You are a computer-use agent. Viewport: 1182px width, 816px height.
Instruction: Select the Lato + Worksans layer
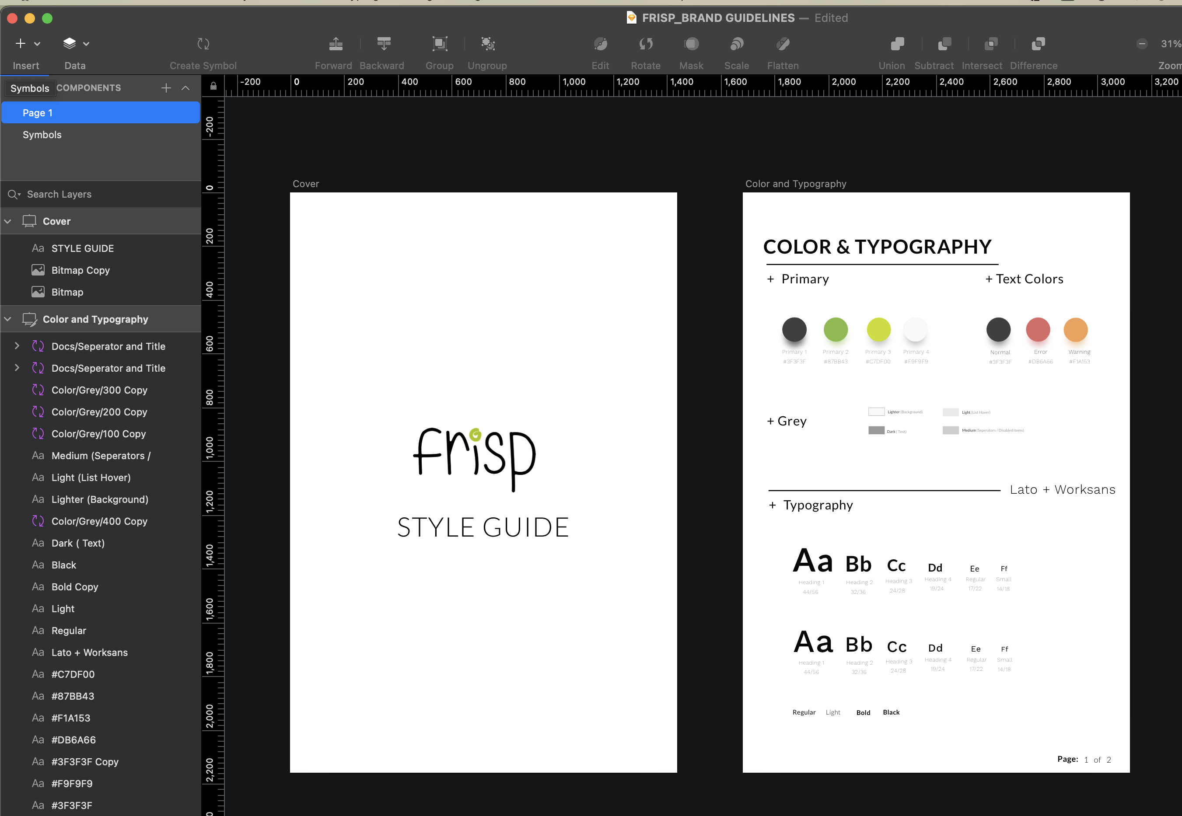[x=101, y=652]
